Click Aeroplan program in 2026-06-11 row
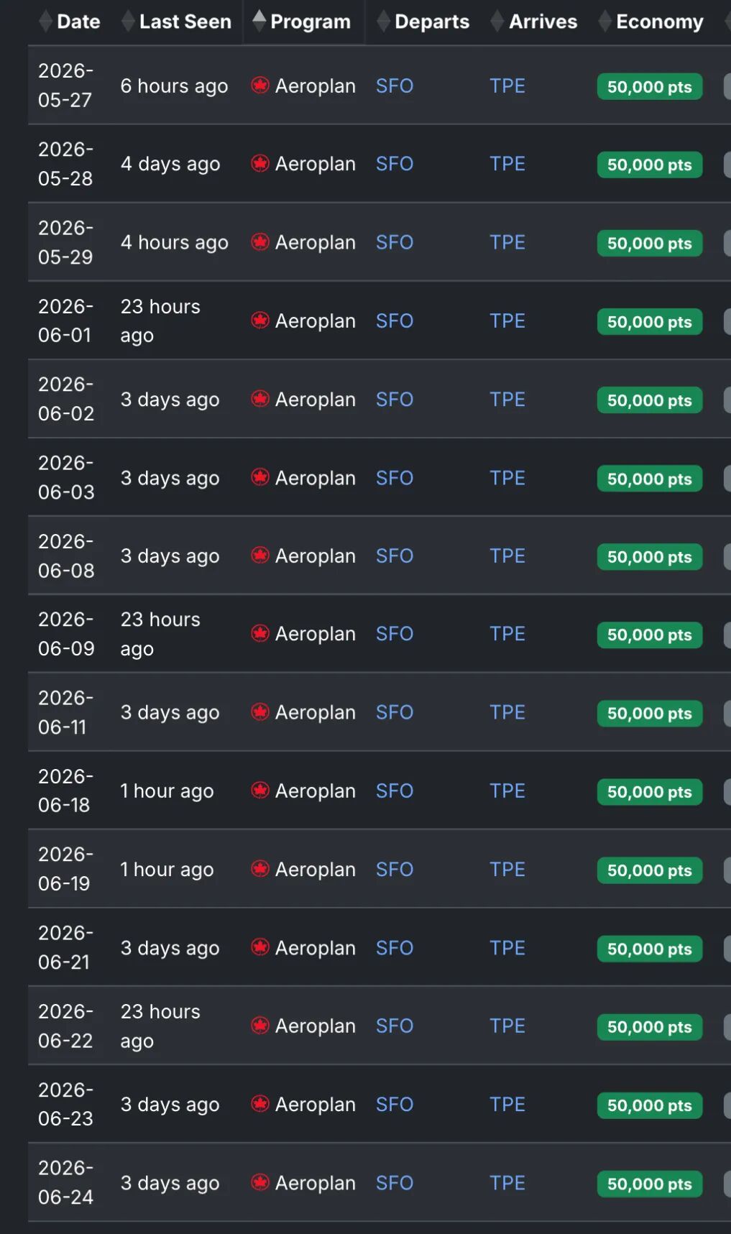 (315, 712)
